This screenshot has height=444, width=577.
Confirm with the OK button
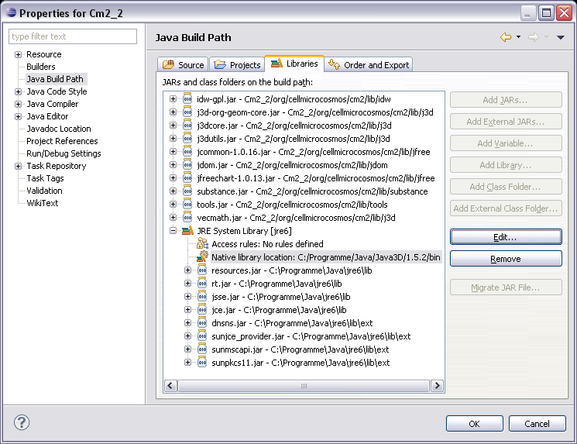(474, 423)
